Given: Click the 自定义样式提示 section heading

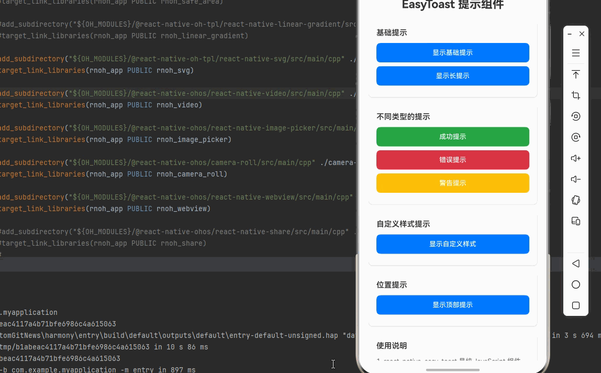Looking at the screenshot, I should tap(403, 224).
